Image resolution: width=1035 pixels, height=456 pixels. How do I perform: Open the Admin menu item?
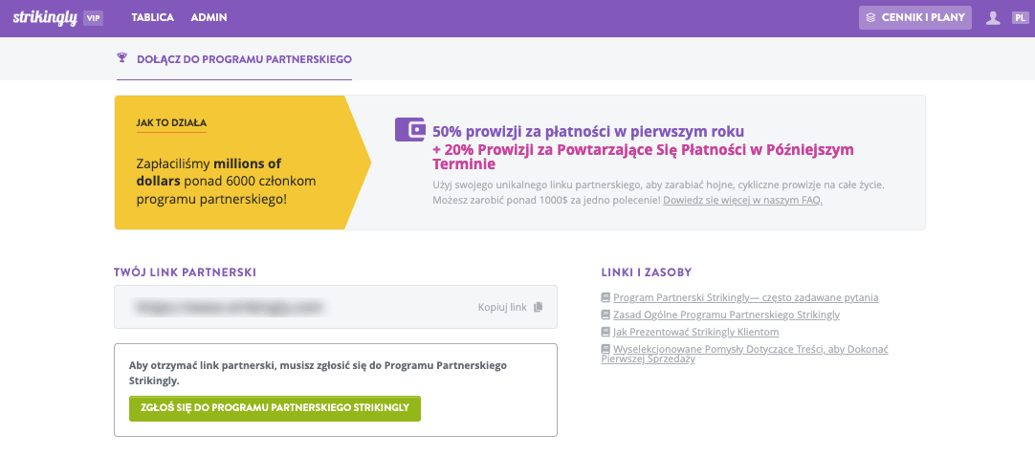(209, 18)
